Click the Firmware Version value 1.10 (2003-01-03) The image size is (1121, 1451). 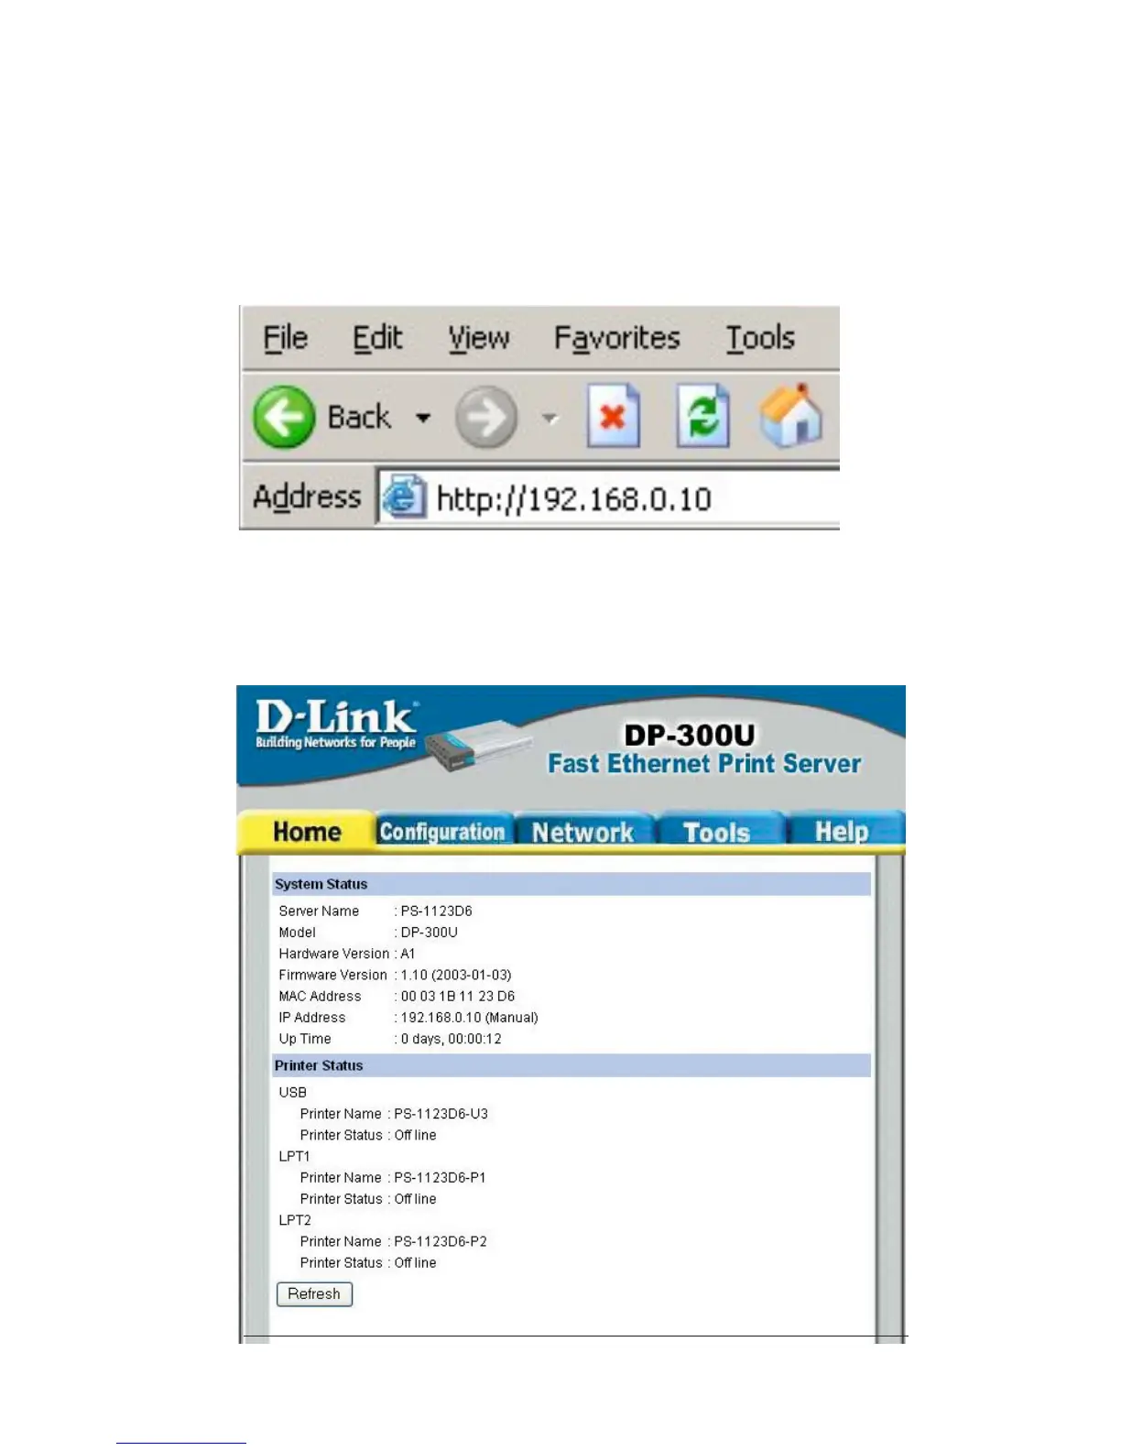tap(456, 975)
